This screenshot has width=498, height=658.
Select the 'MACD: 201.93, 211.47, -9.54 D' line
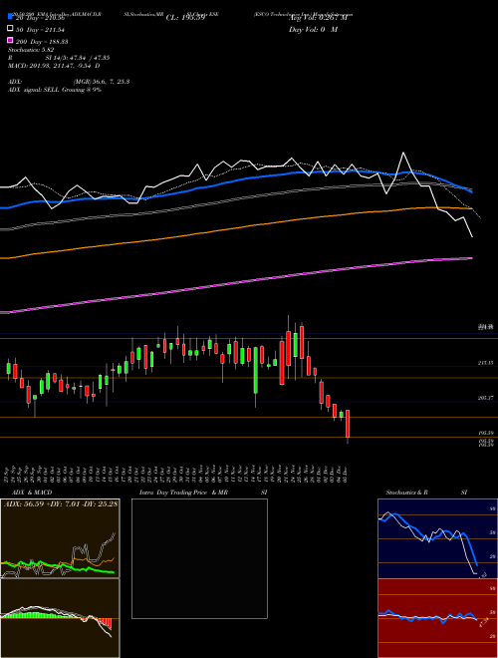(x=54, y=66)
